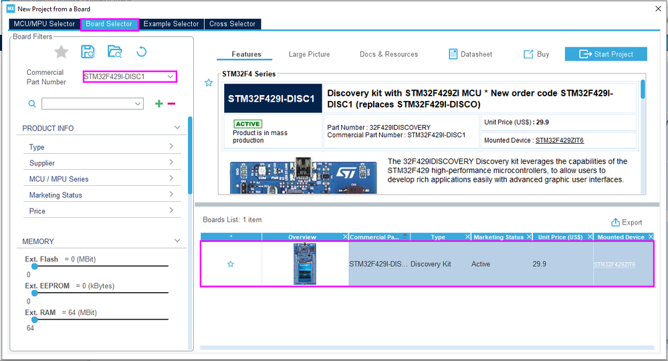
Task: Remove the Marketing Status column via X
Action: point(529,237)
